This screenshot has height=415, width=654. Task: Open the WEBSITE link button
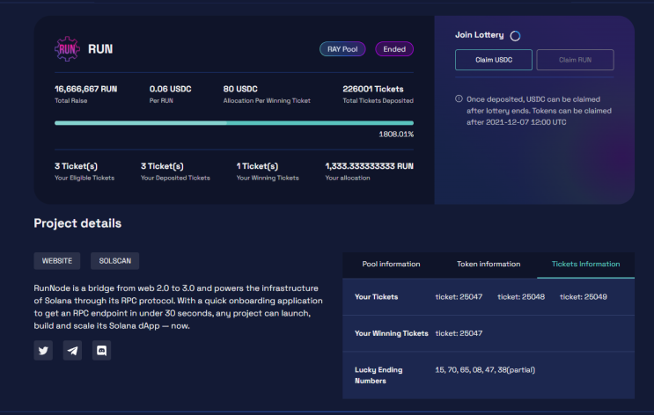pos(57,261)
